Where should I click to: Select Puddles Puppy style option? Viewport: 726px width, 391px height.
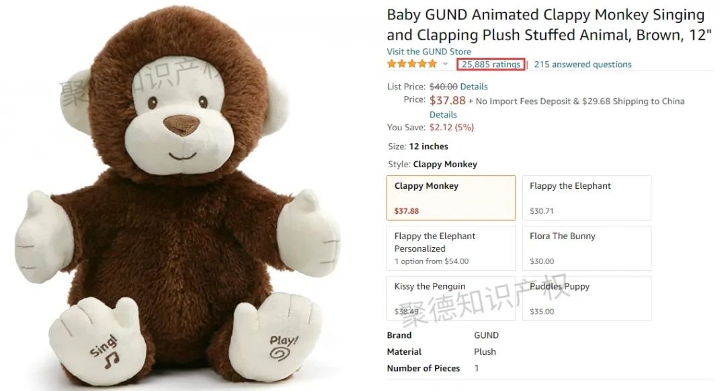click(x=587, y=298)
